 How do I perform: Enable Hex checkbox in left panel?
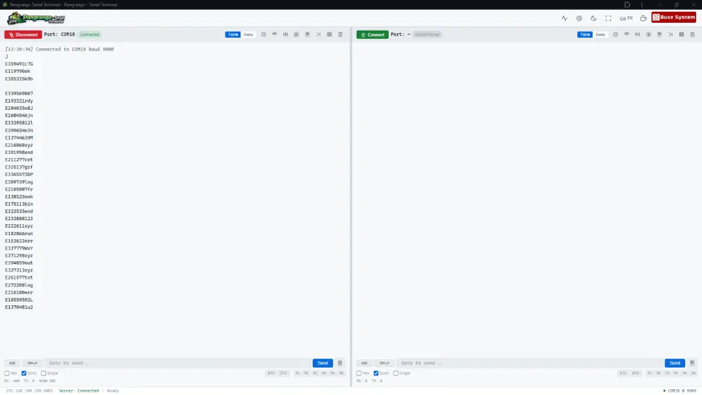pos(6,373)
